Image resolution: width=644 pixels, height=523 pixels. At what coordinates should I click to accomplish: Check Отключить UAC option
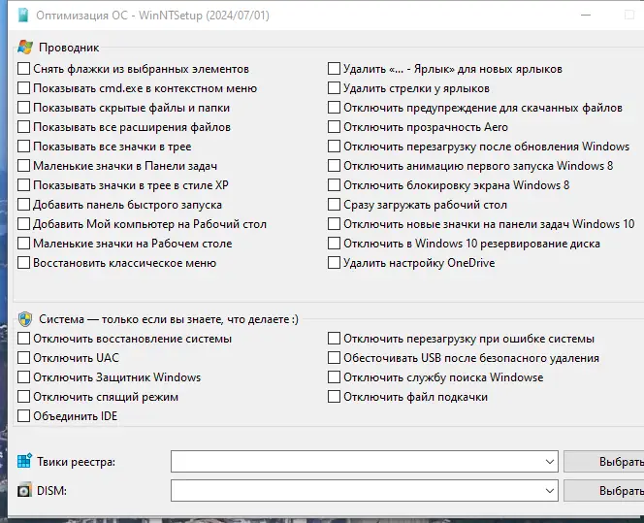click(x=24, y=358)
